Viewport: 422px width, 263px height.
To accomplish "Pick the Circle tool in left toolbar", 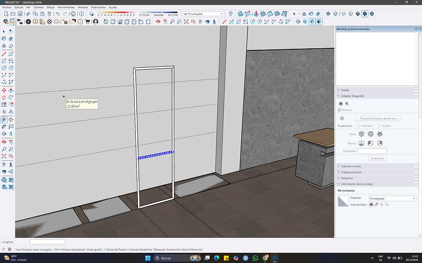I will point(4,68).
